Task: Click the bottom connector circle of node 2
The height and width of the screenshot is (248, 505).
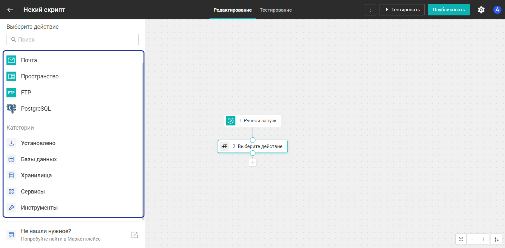Action: tap(253, 153)
